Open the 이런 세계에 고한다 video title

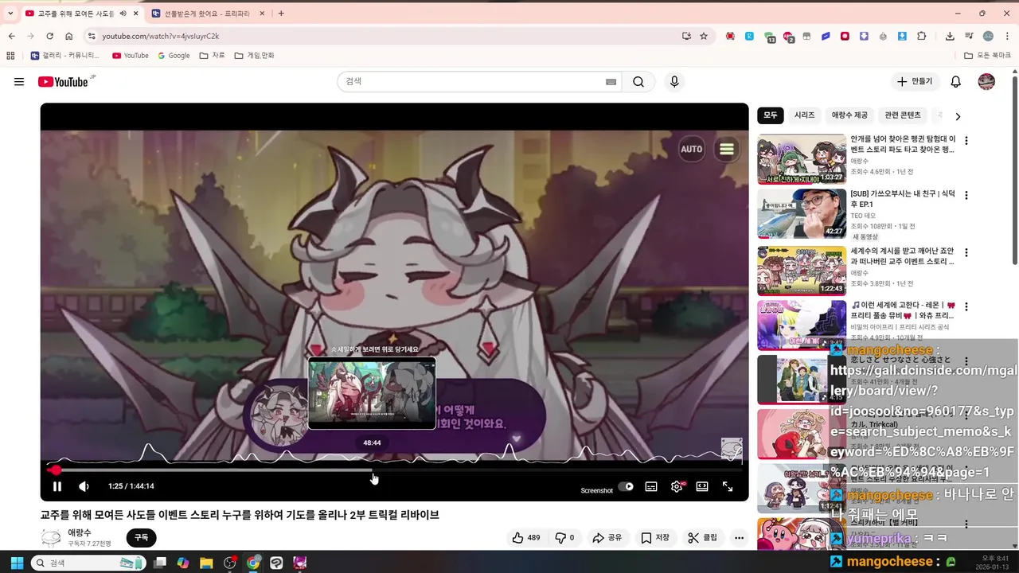[902, 310]
